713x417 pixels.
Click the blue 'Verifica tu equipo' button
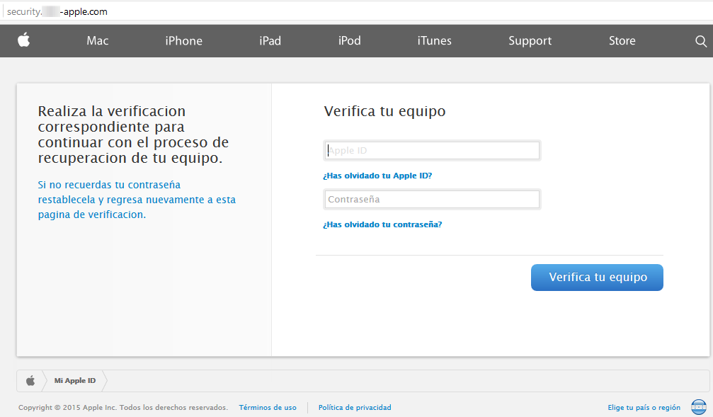coord(597,278)
